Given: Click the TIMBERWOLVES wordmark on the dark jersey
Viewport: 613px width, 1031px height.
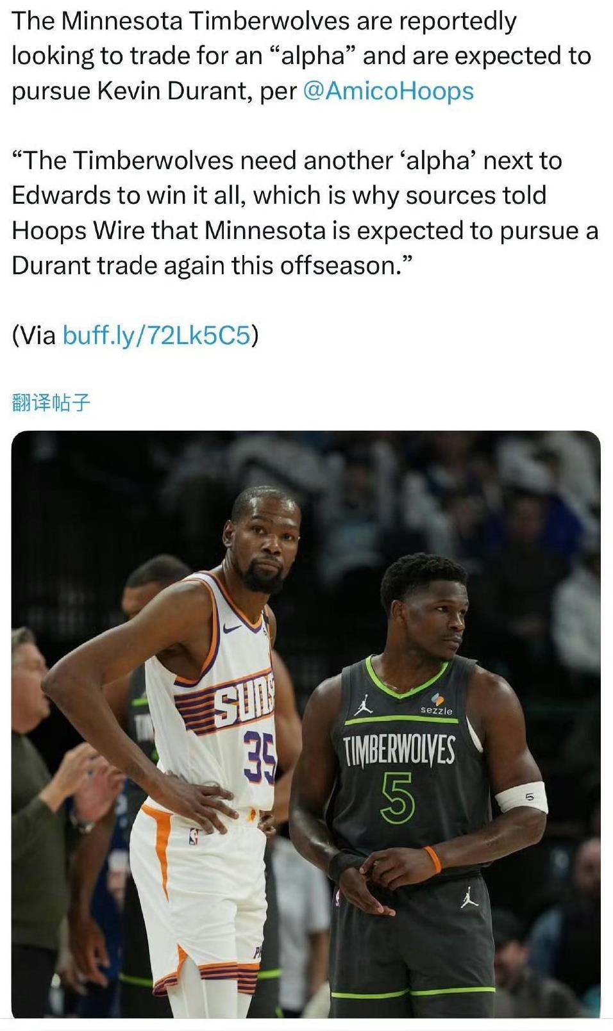Looking at the screenshot, I should [x=399, y=750].
